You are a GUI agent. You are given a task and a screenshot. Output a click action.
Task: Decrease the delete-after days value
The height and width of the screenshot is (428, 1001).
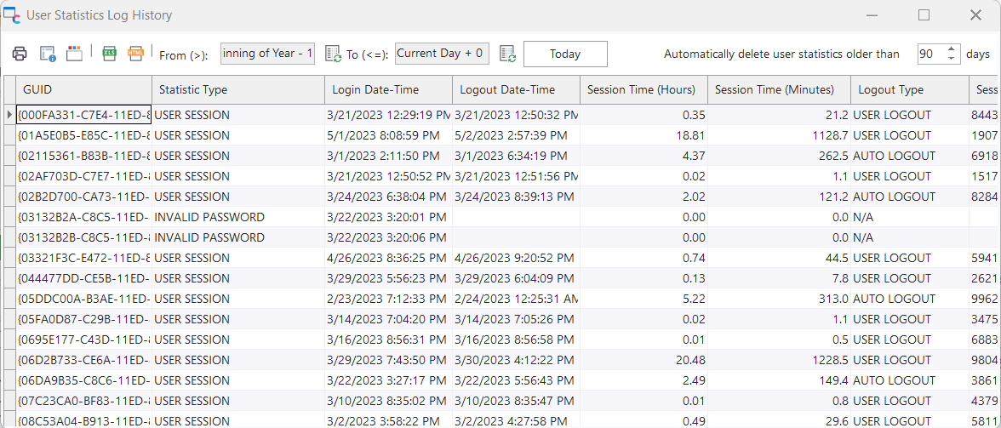[x=952, y=59]
